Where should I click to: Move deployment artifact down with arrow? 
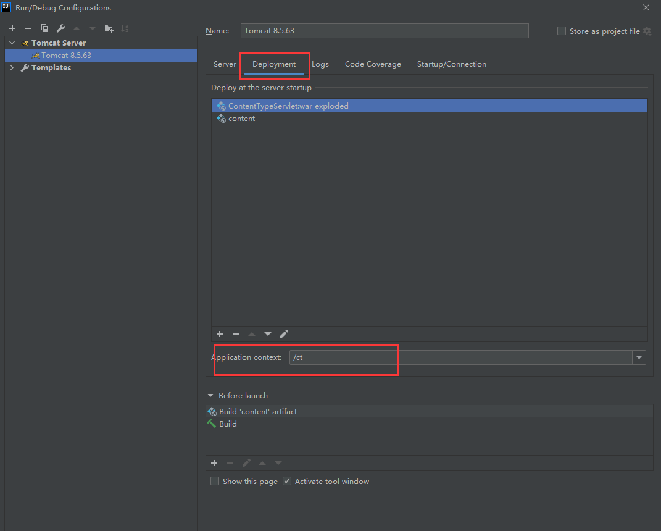point(268,334)
